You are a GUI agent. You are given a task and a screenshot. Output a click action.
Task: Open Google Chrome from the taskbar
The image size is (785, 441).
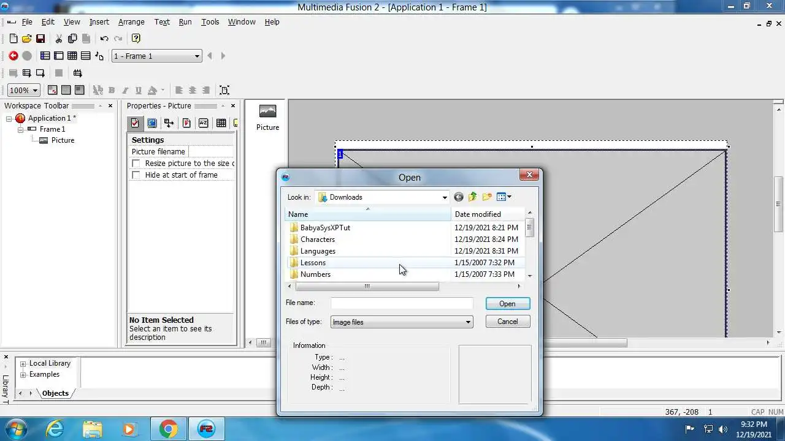[x=168, y=429]
